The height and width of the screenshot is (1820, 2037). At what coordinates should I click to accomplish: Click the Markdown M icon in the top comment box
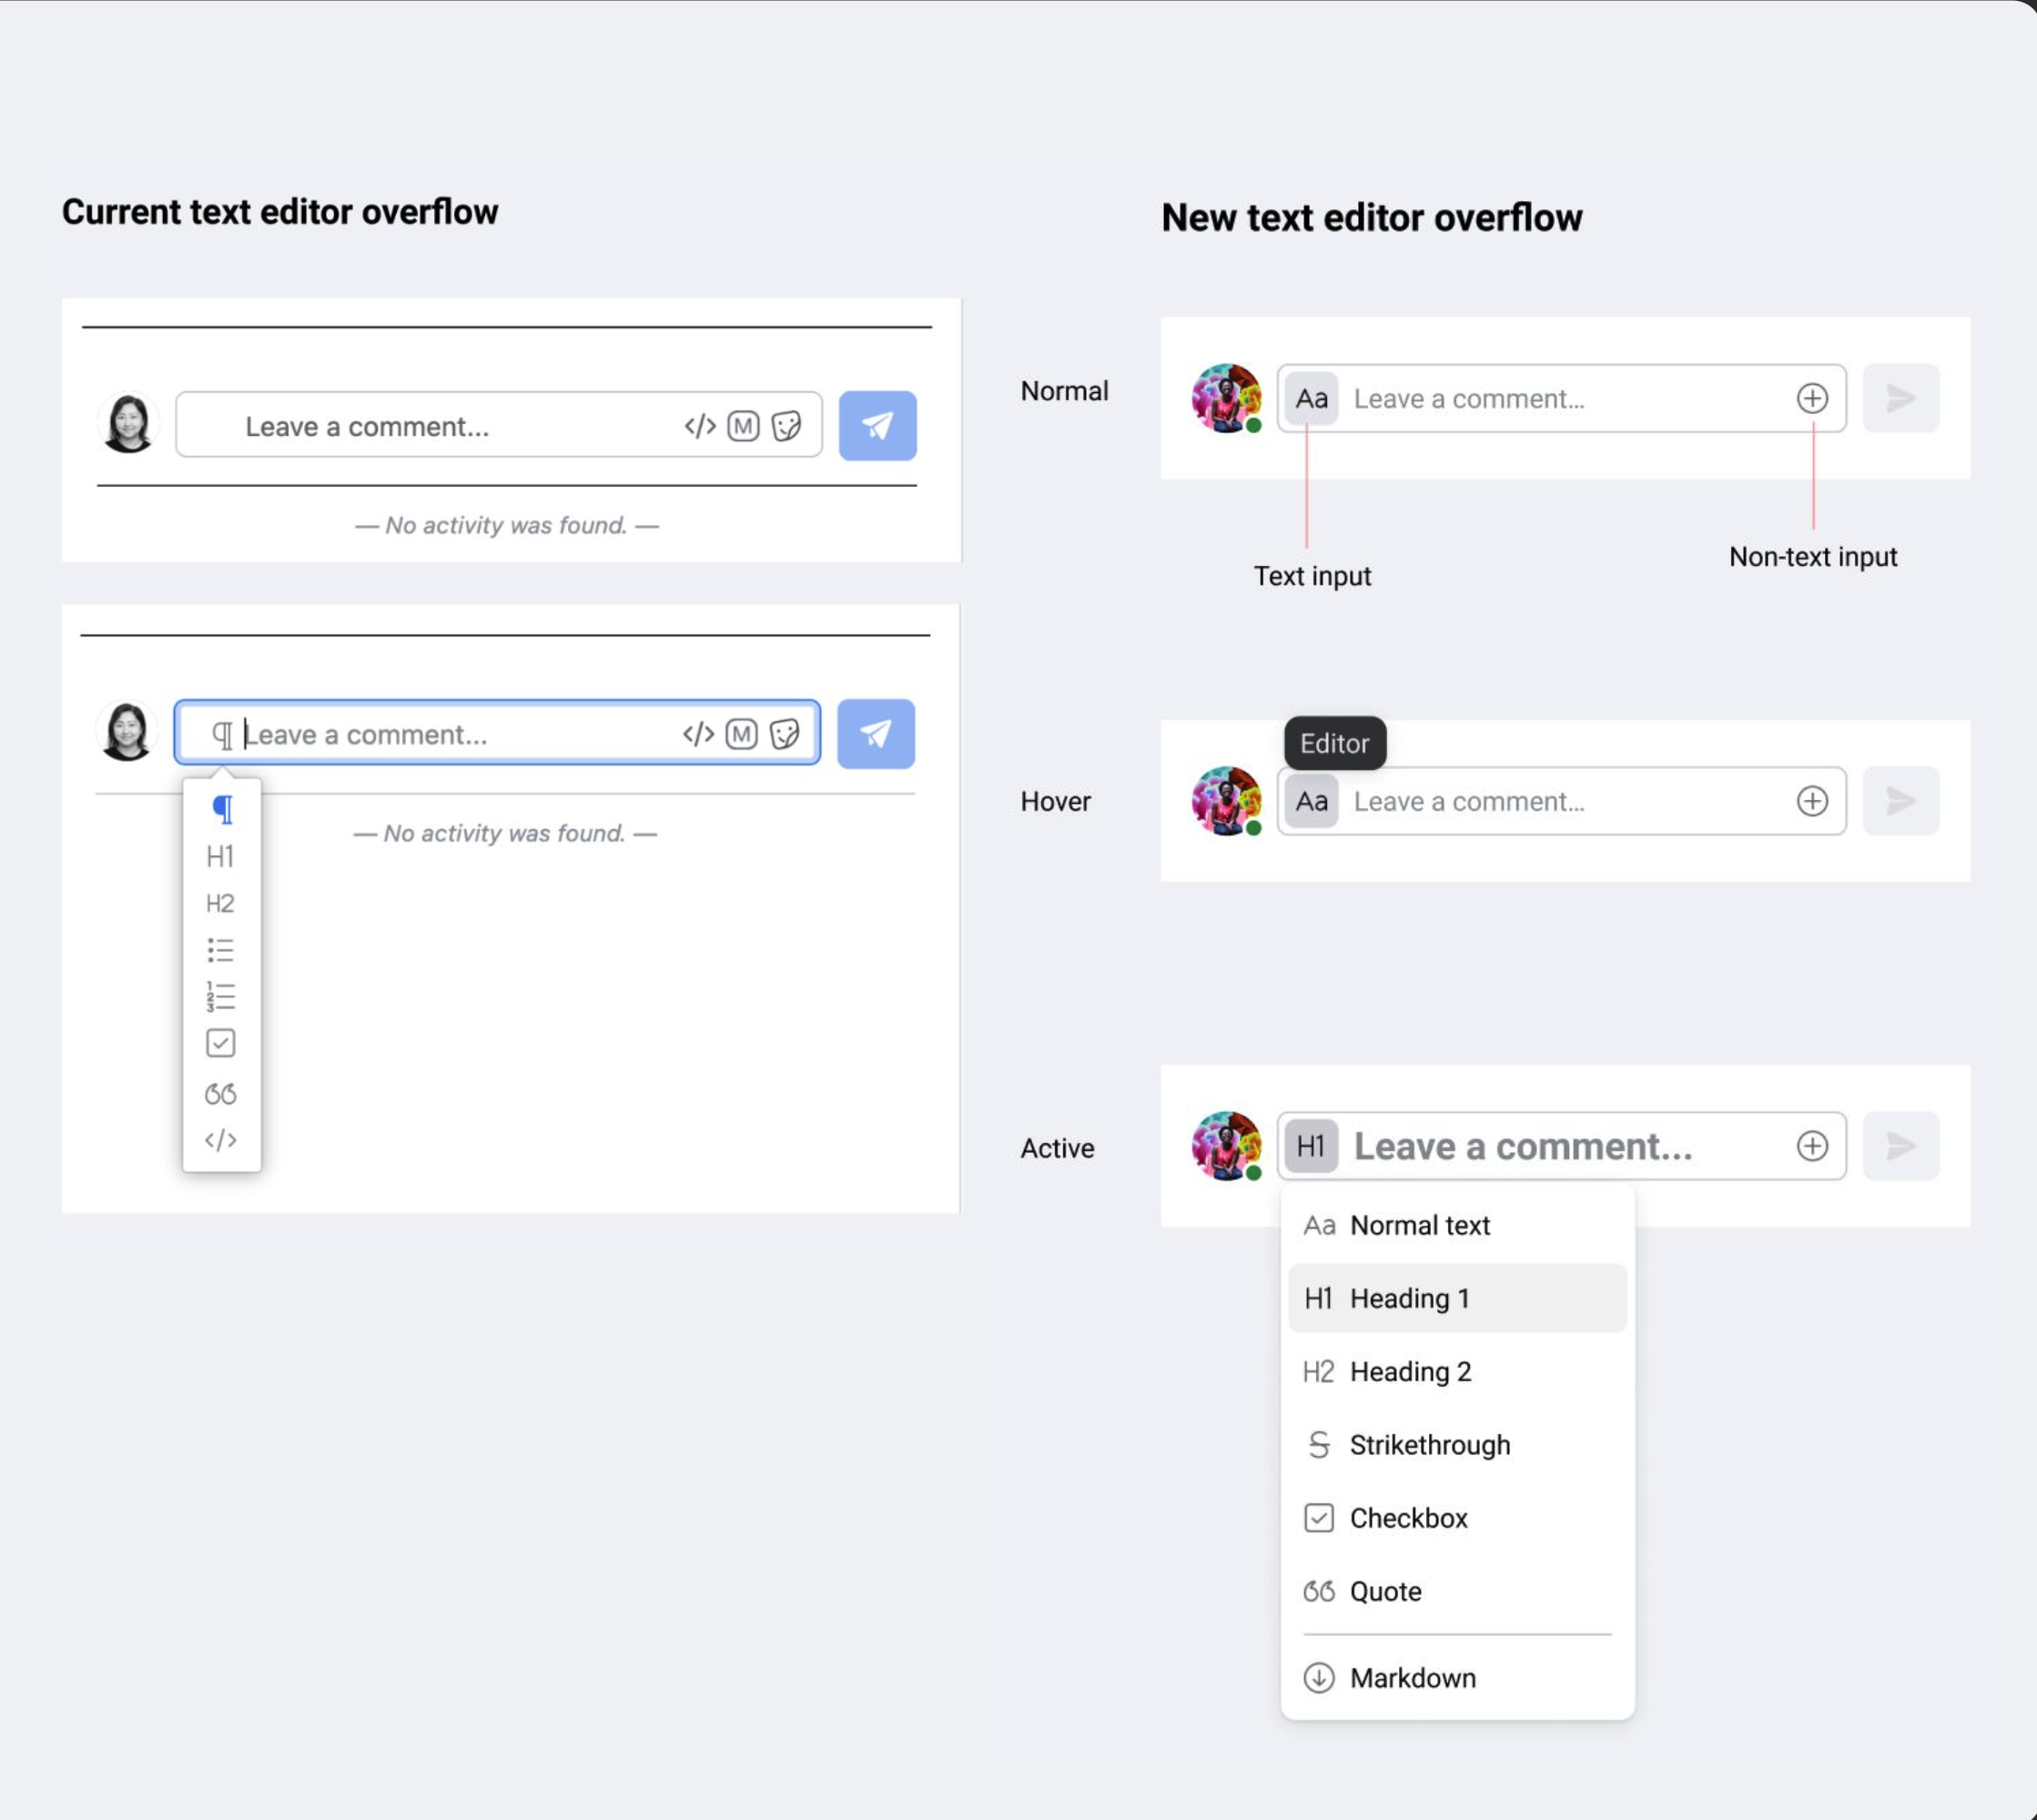(743, 426)
